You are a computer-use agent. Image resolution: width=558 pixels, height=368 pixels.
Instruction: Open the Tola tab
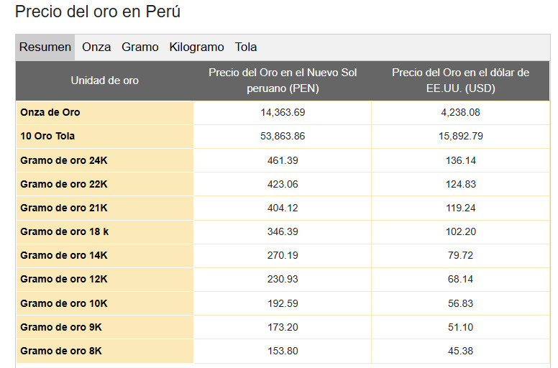pos(246,47)
